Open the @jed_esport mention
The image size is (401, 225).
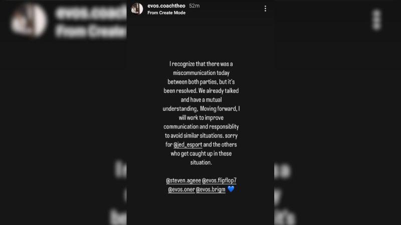[187, 144]
